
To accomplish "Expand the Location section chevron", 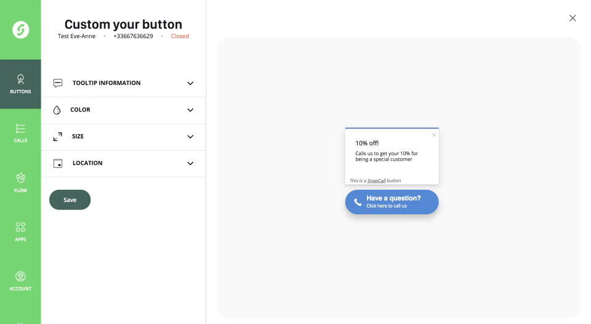I will 190,164.
